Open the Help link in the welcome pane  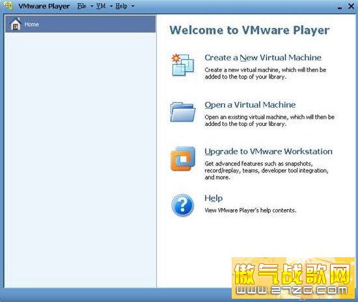click(213, 198)
